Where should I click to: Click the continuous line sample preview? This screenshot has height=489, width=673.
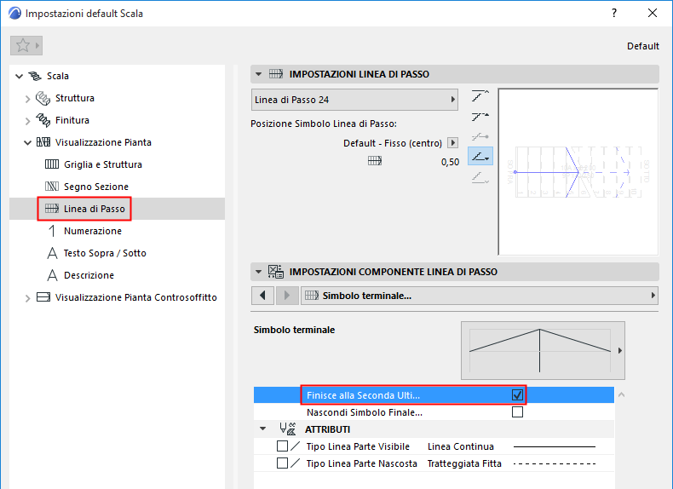(555, 447)
